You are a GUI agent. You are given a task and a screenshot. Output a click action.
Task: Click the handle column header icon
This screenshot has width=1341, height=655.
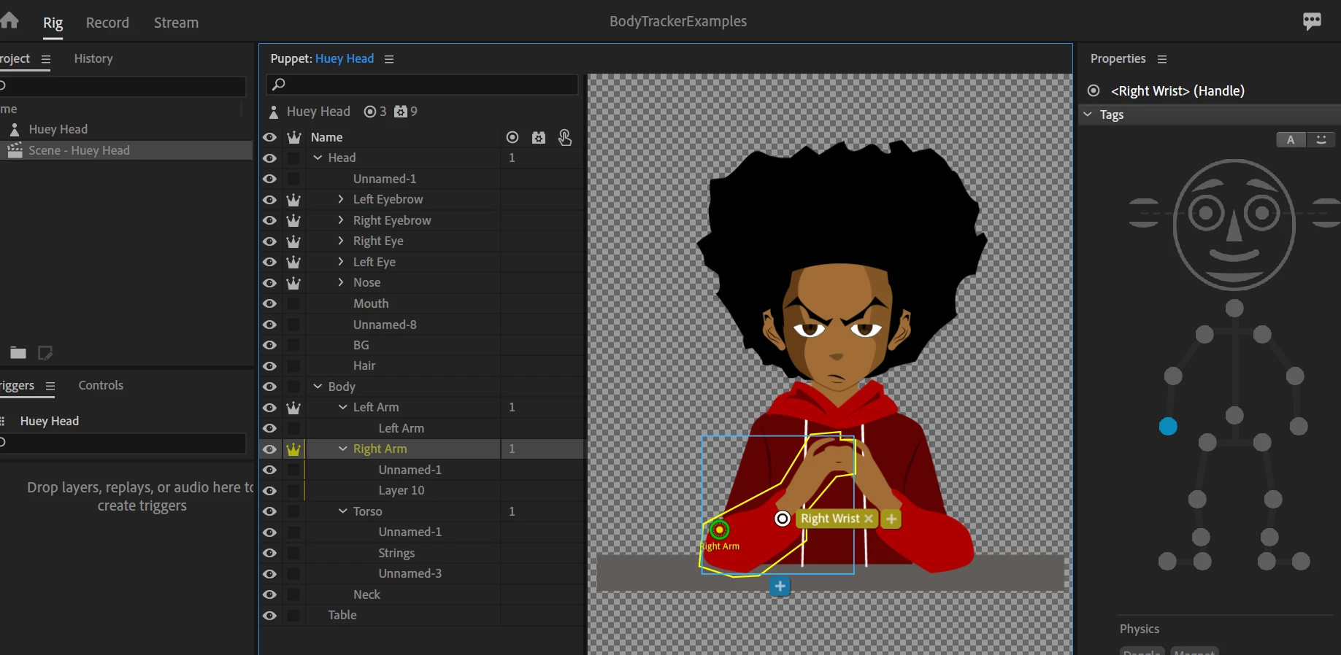coord(512,137)
